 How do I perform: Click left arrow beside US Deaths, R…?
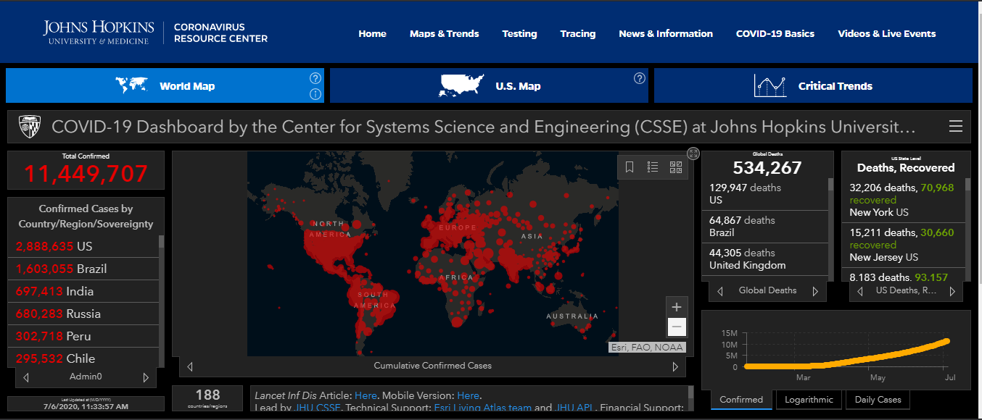(x=860, y=291)
